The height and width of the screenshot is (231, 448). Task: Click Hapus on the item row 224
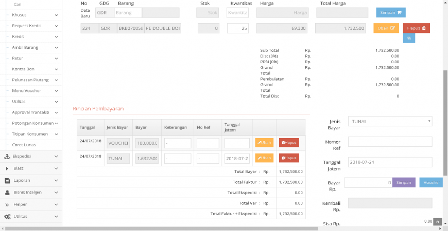click(x=416, y=28)
